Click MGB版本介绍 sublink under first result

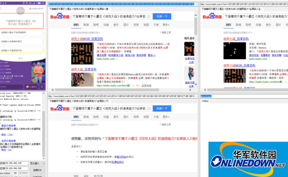116,55
